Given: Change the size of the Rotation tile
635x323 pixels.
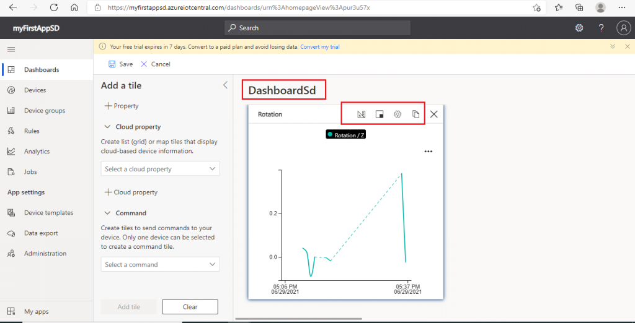Looking at the screenshot, I should point(380,114).
